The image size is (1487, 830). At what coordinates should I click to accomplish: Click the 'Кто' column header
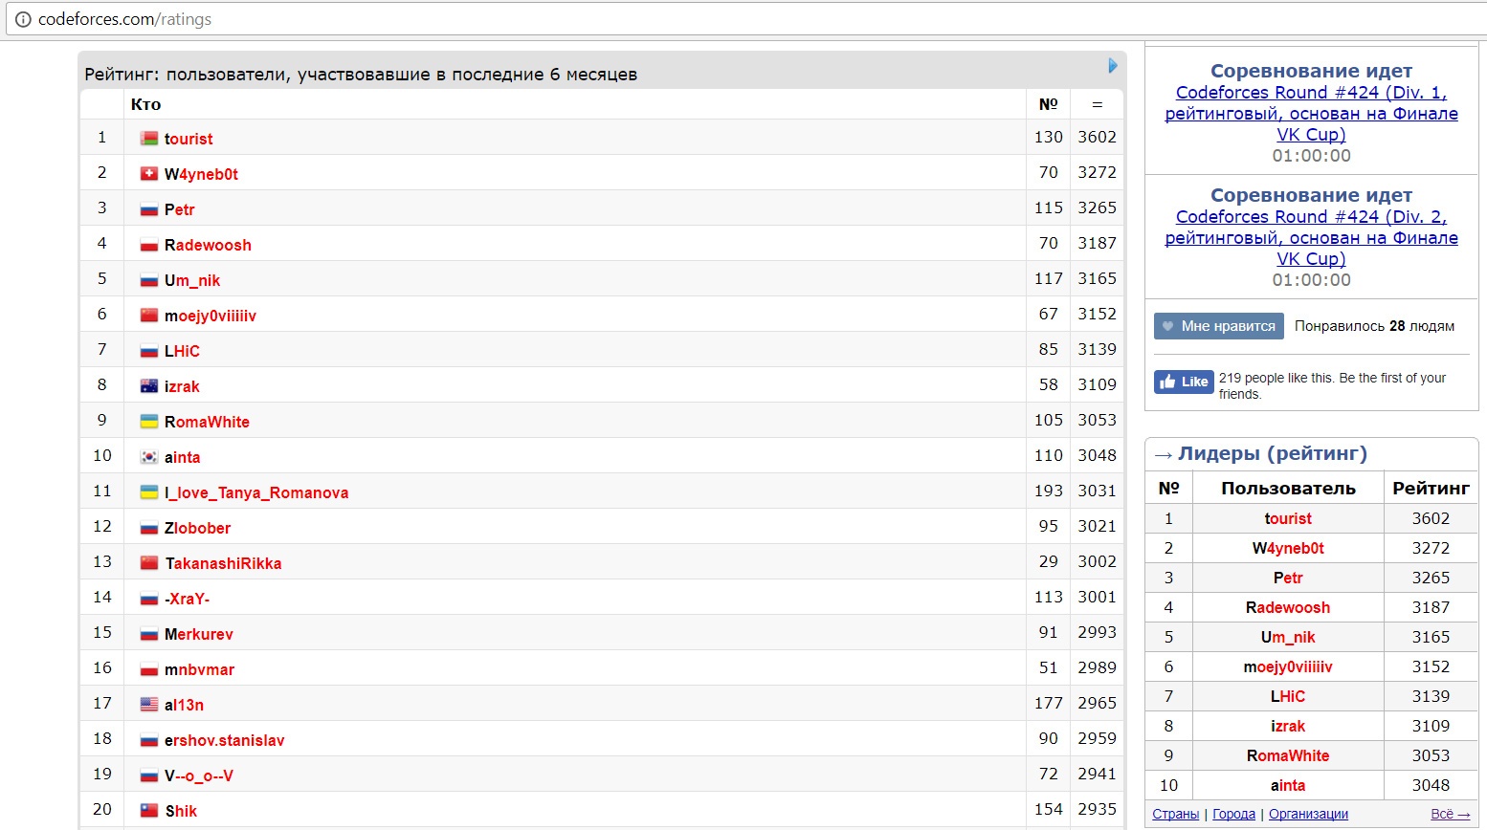pyautogui.click(x=145, y=104)
